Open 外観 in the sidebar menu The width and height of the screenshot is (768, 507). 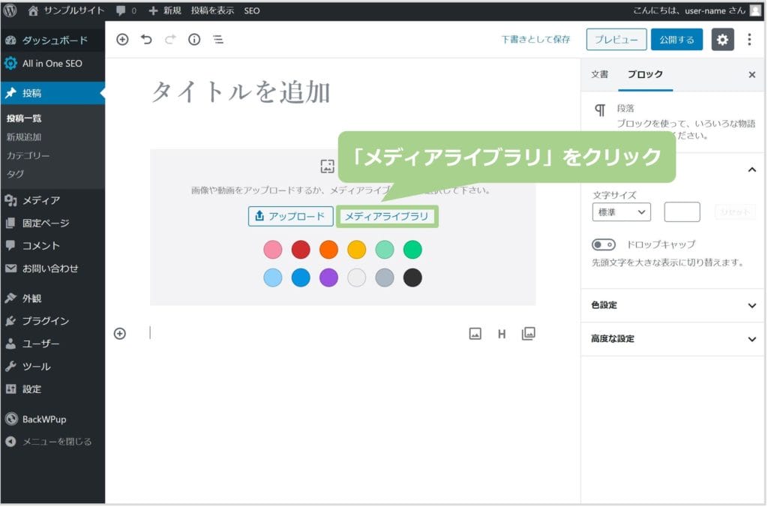tap(32, 298)
